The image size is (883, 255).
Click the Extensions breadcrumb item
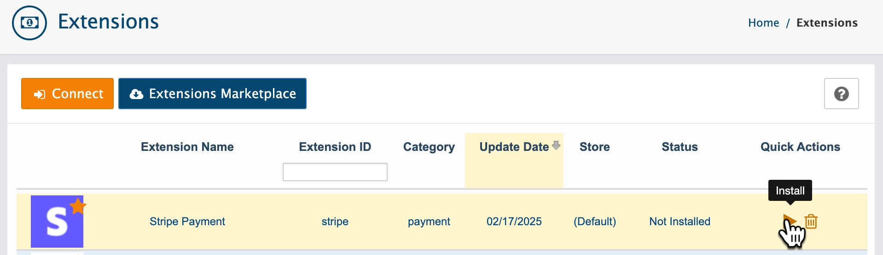827,23
